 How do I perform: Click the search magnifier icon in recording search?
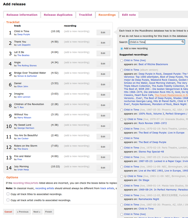(x=183, y=42)
